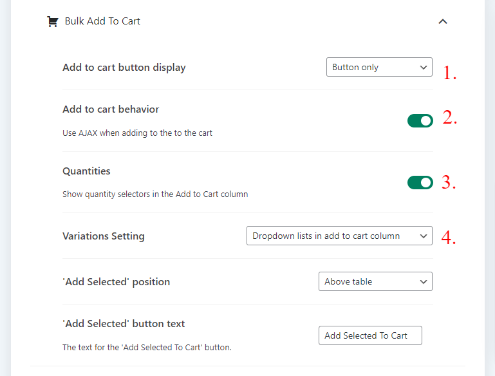Viewport: 495px width, 376px height.
Task: Click the shopping cart icon
Action: click(x=52, y=21)
